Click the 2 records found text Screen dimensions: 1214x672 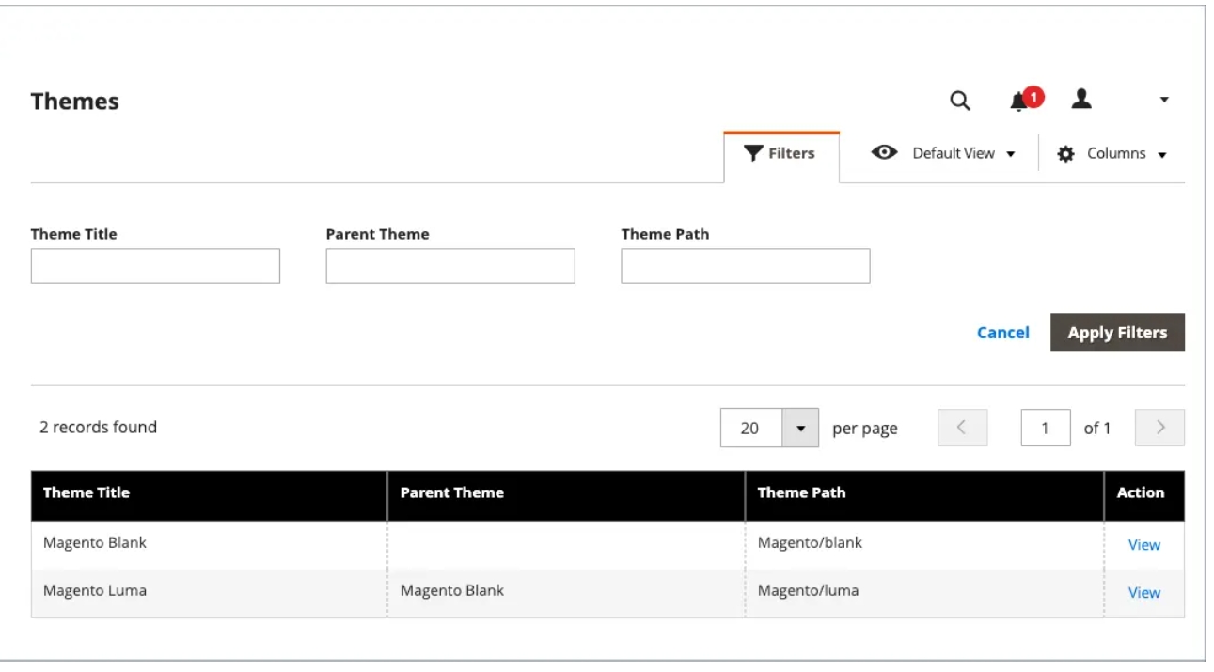point(98,428)
